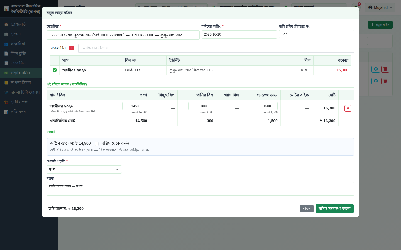
Task: Open the পেমেন্ট পদ্ধতি dropdown
Action: [84, 169]
